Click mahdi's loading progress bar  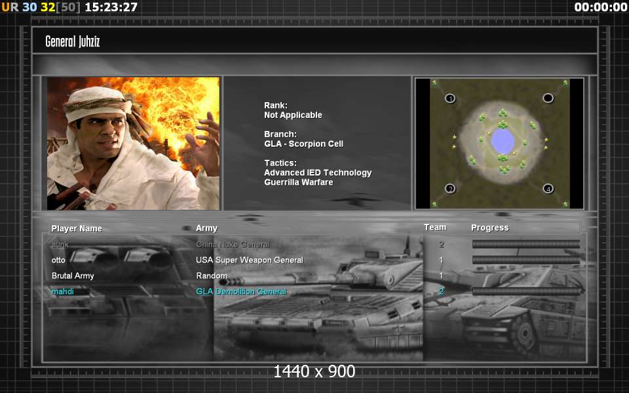(x=526, y=291)
